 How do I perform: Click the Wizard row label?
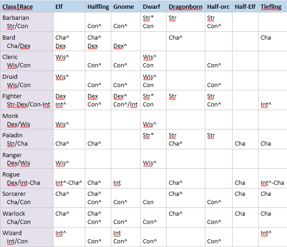[12, 233]
